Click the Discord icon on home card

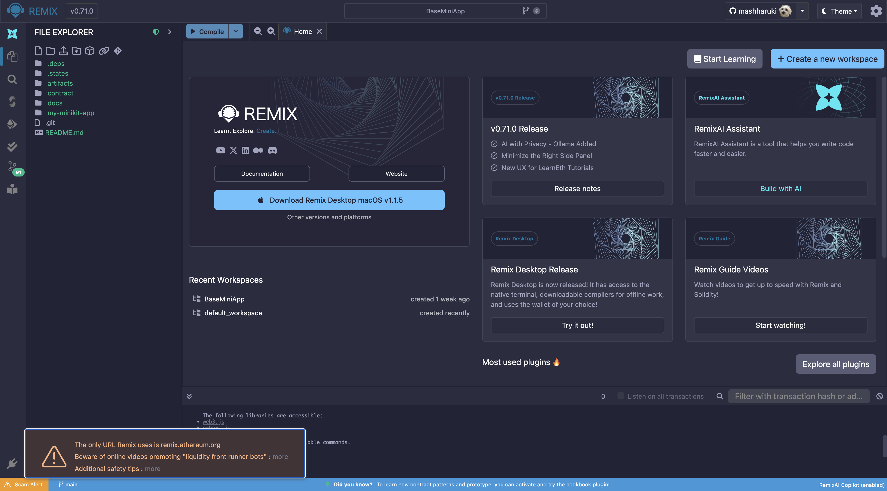(x=272, y=150)
